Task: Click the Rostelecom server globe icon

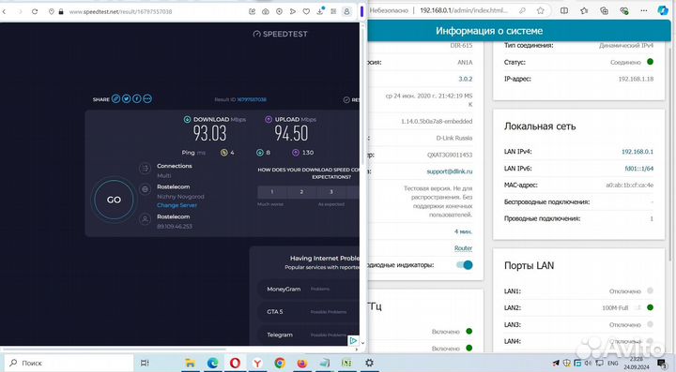Action: click(145, 188)
